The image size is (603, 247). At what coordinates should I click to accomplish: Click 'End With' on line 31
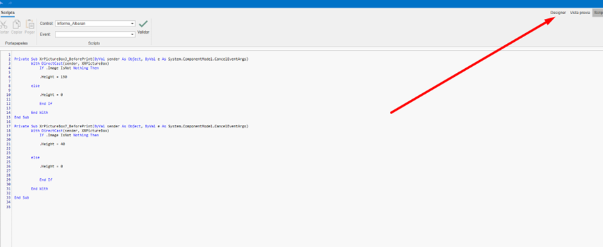pos(40,189)
